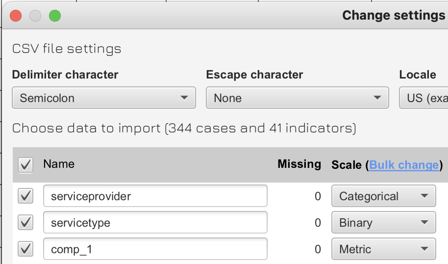Image resolution: width=448 pixels, height=264 pixels.
Task: Click the Name column header
Action: (59, 164)
